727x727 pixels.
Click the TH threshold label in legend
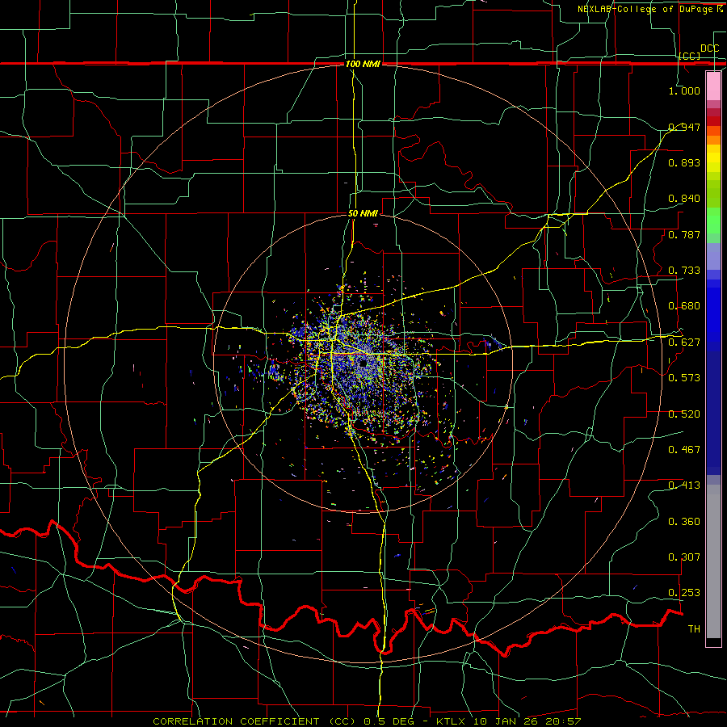coord(694,629)
